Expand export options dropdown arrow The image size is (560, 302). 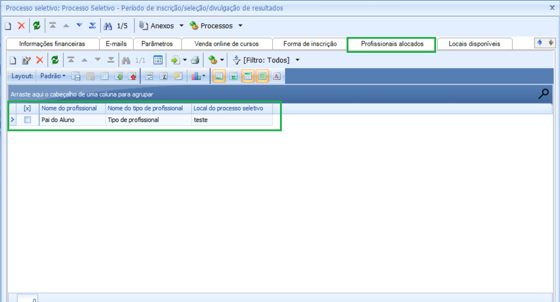pyautogui.click(x=185, y=60)
